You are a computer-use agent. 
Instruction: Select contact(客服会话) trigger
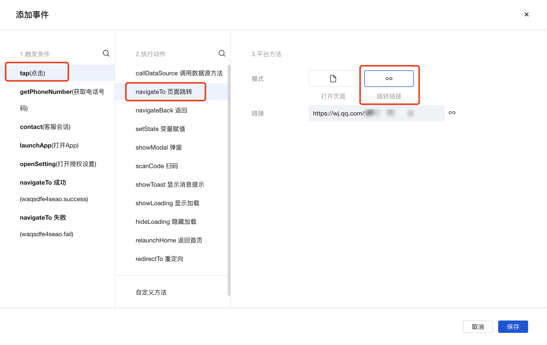45,127
